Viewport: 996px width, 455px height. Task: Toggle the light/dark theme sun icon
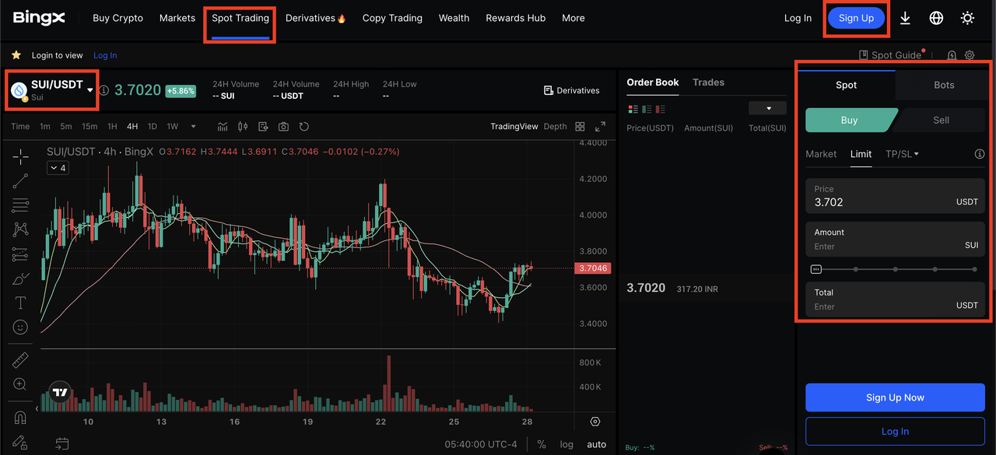click(967, 18)
